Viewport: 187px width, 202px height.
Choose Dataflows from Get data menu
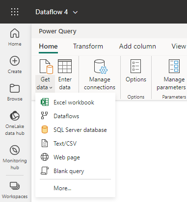point(75,116)
